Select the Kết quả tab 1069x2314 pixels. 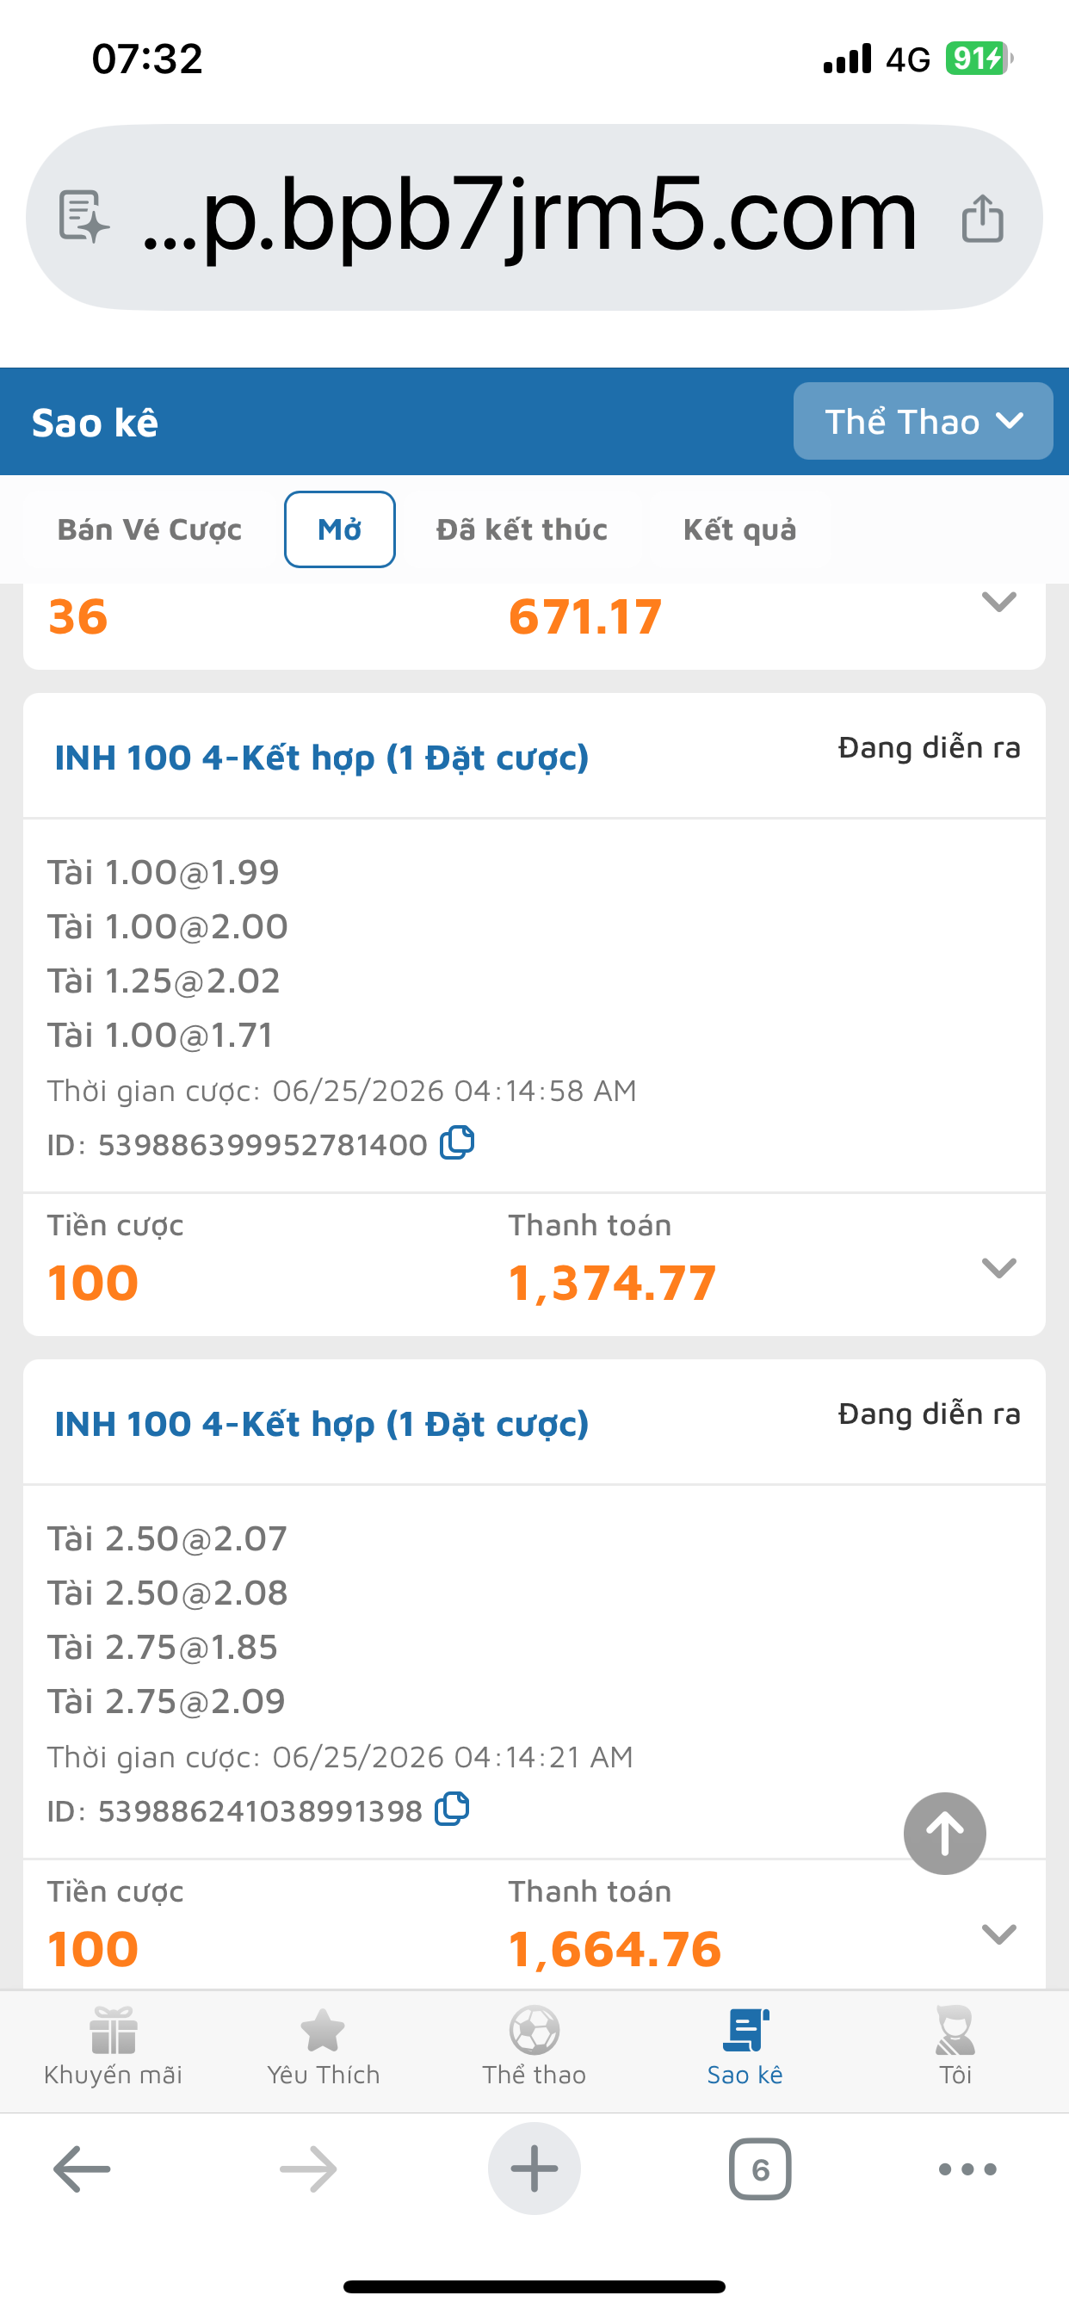coord(739,529)
